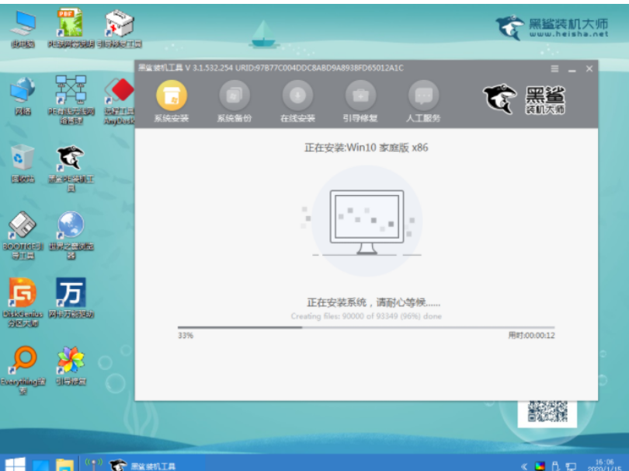Viewport: 629px width, 471px height.
Task: Select the Everything搜索 desktop icon
Action: click(x=23, y=370)
